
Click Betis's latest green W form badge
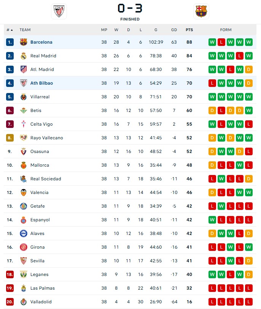(248, 110)
